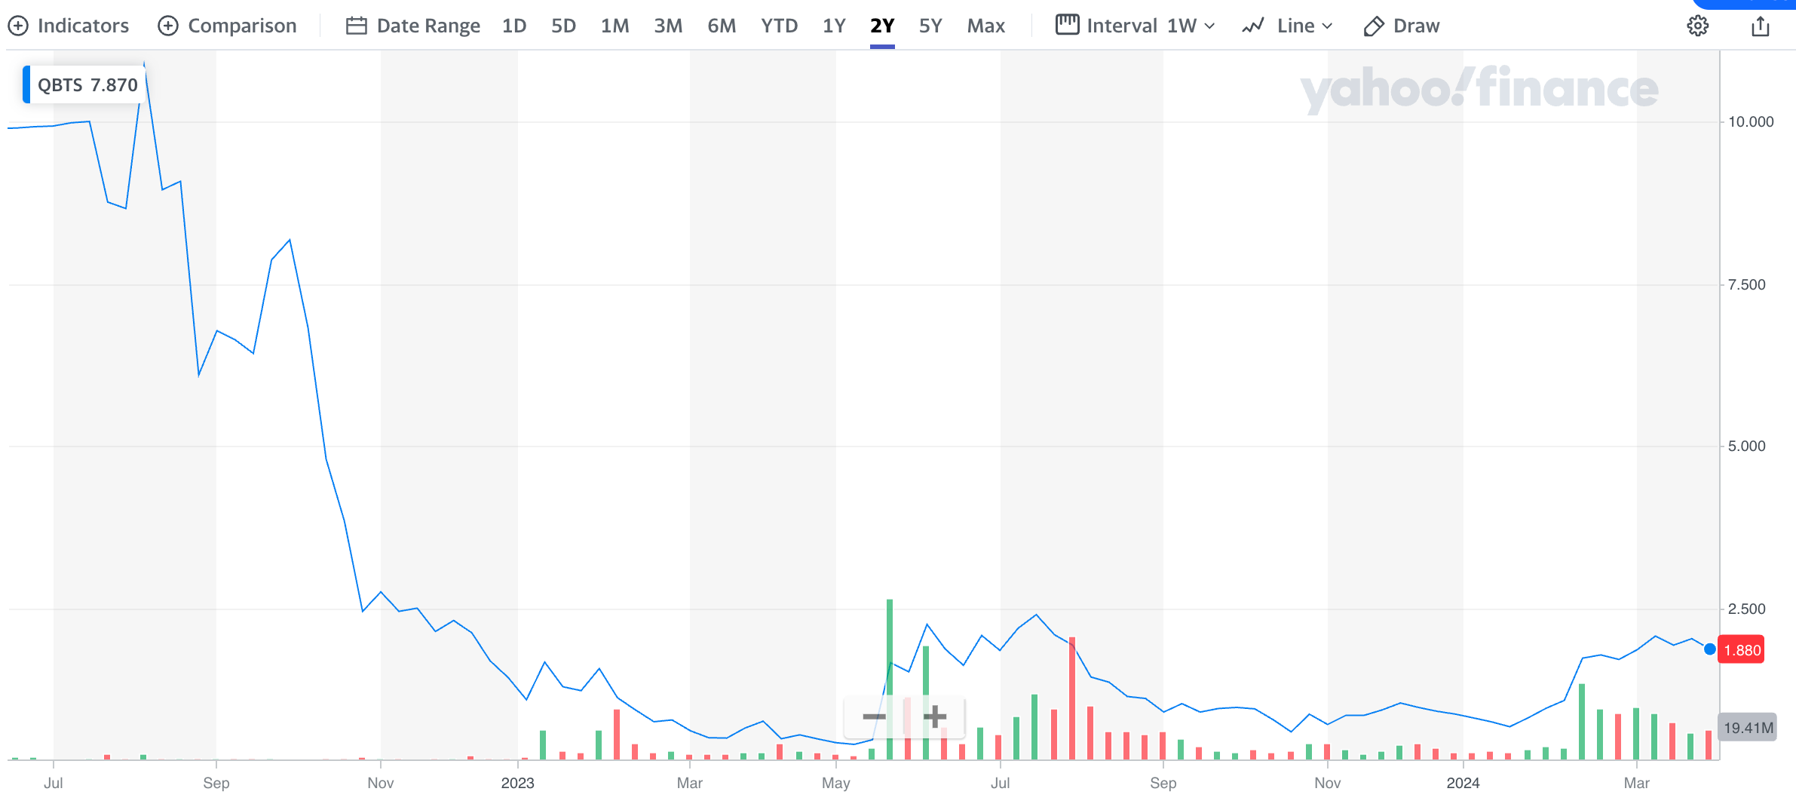Click the Indicators label
This screenshot has height=810, width=1796.
click(83, 26)
